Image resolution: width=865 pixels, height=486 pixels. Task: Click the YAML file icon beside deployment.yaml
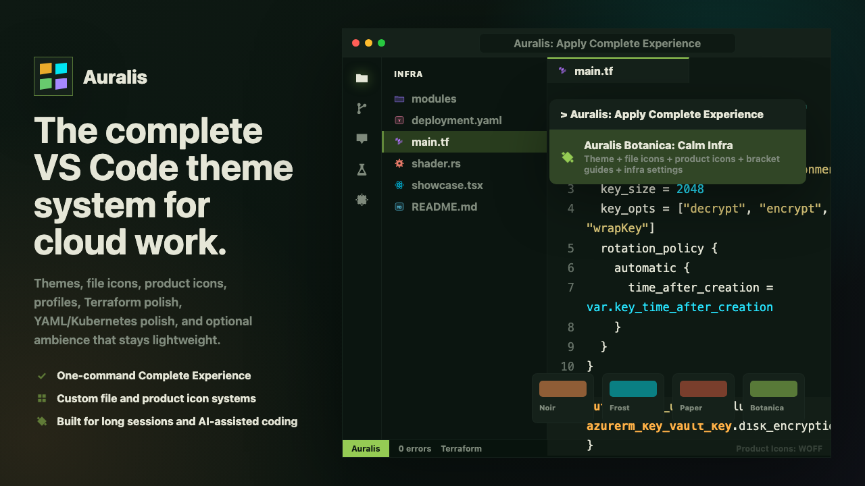click(399, 120)
